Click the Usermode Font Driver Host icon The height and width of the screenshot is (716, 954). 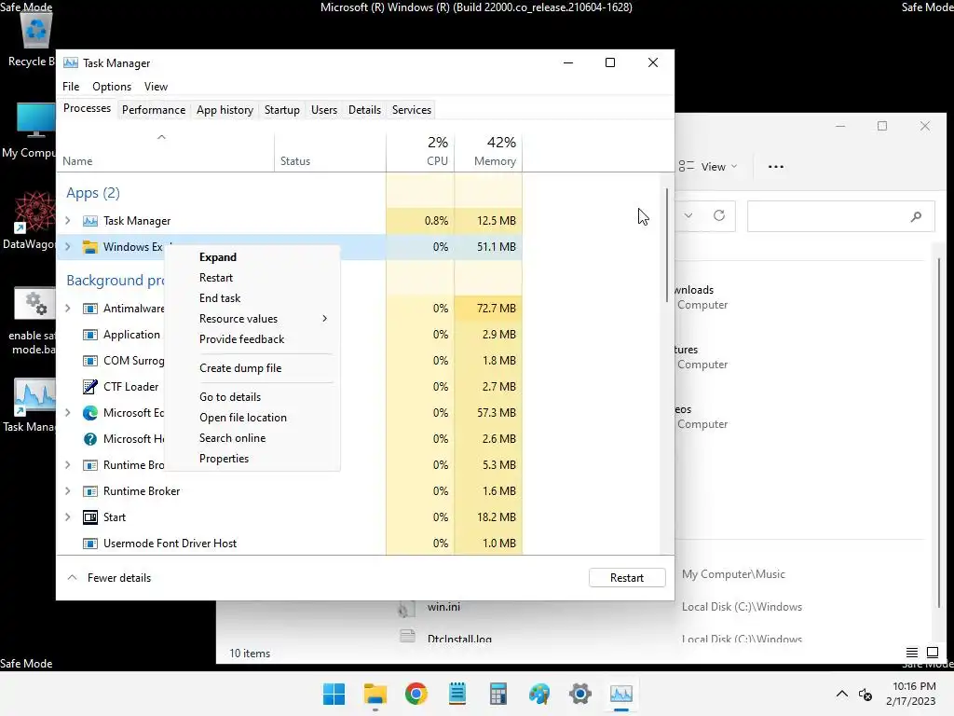[x=90, y=544]
